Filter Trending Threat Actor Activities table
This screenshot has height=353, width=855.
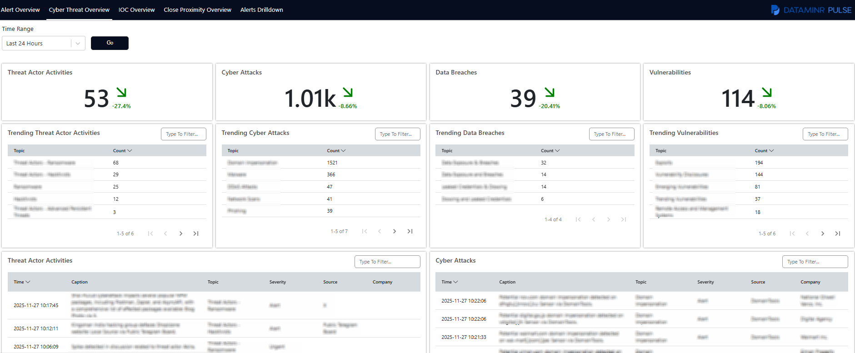(x=183, y=134)
